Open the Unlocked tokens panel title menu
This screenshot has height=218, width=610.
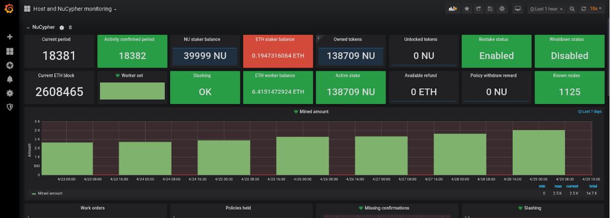(x=421, y=39)
